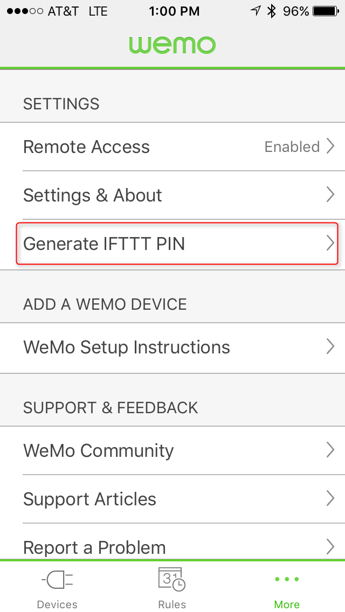345x612 pixels.
Task: Tap the location arrow status icon
Action: coord(255,11)
